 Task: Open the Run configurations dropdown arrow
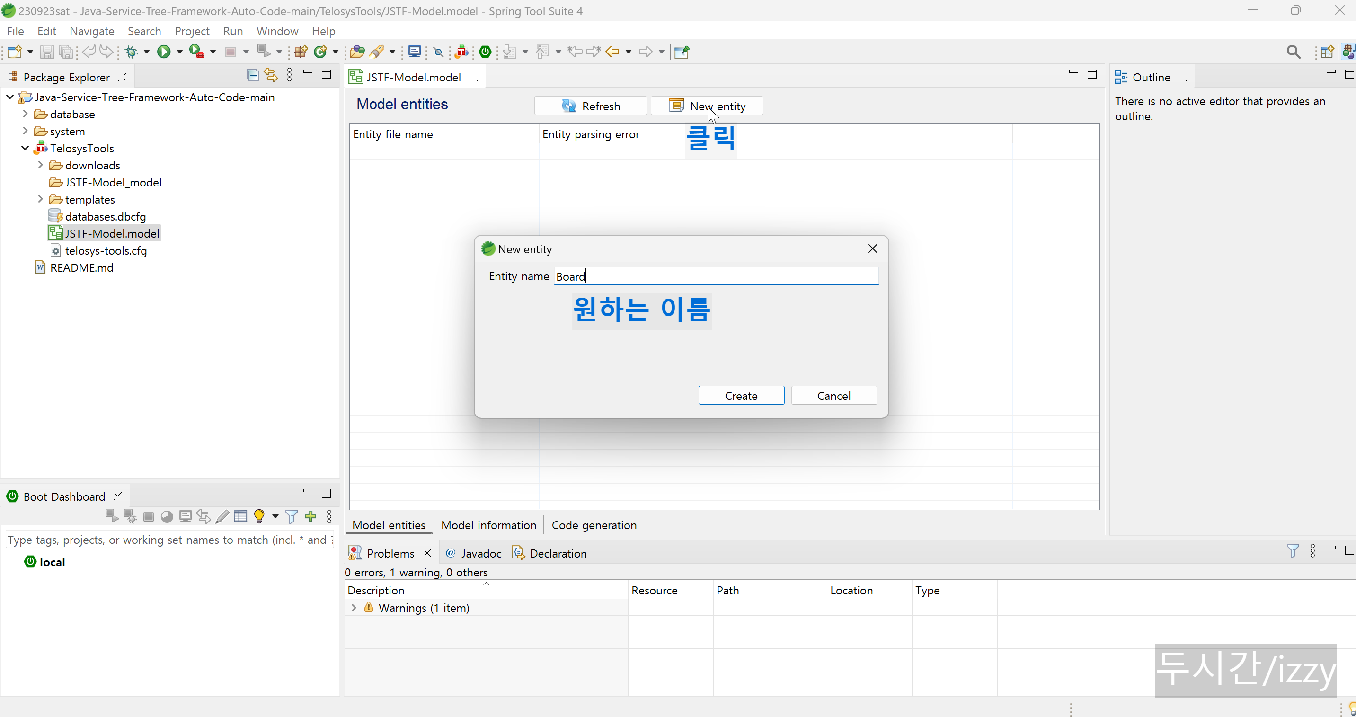pos(179,52)
